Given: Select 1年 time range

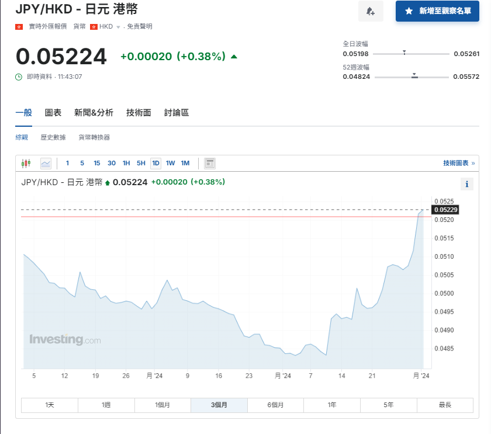Looking at the screenshot, I should point(332,405).
